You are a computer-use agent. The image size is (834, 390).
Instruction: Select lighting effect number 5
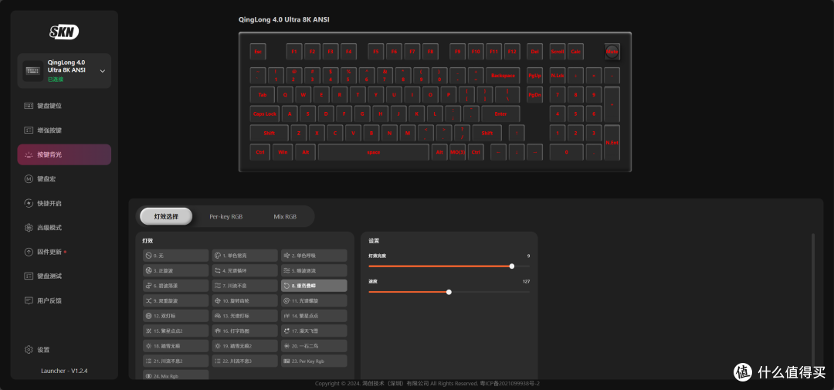tap(314, 270)
